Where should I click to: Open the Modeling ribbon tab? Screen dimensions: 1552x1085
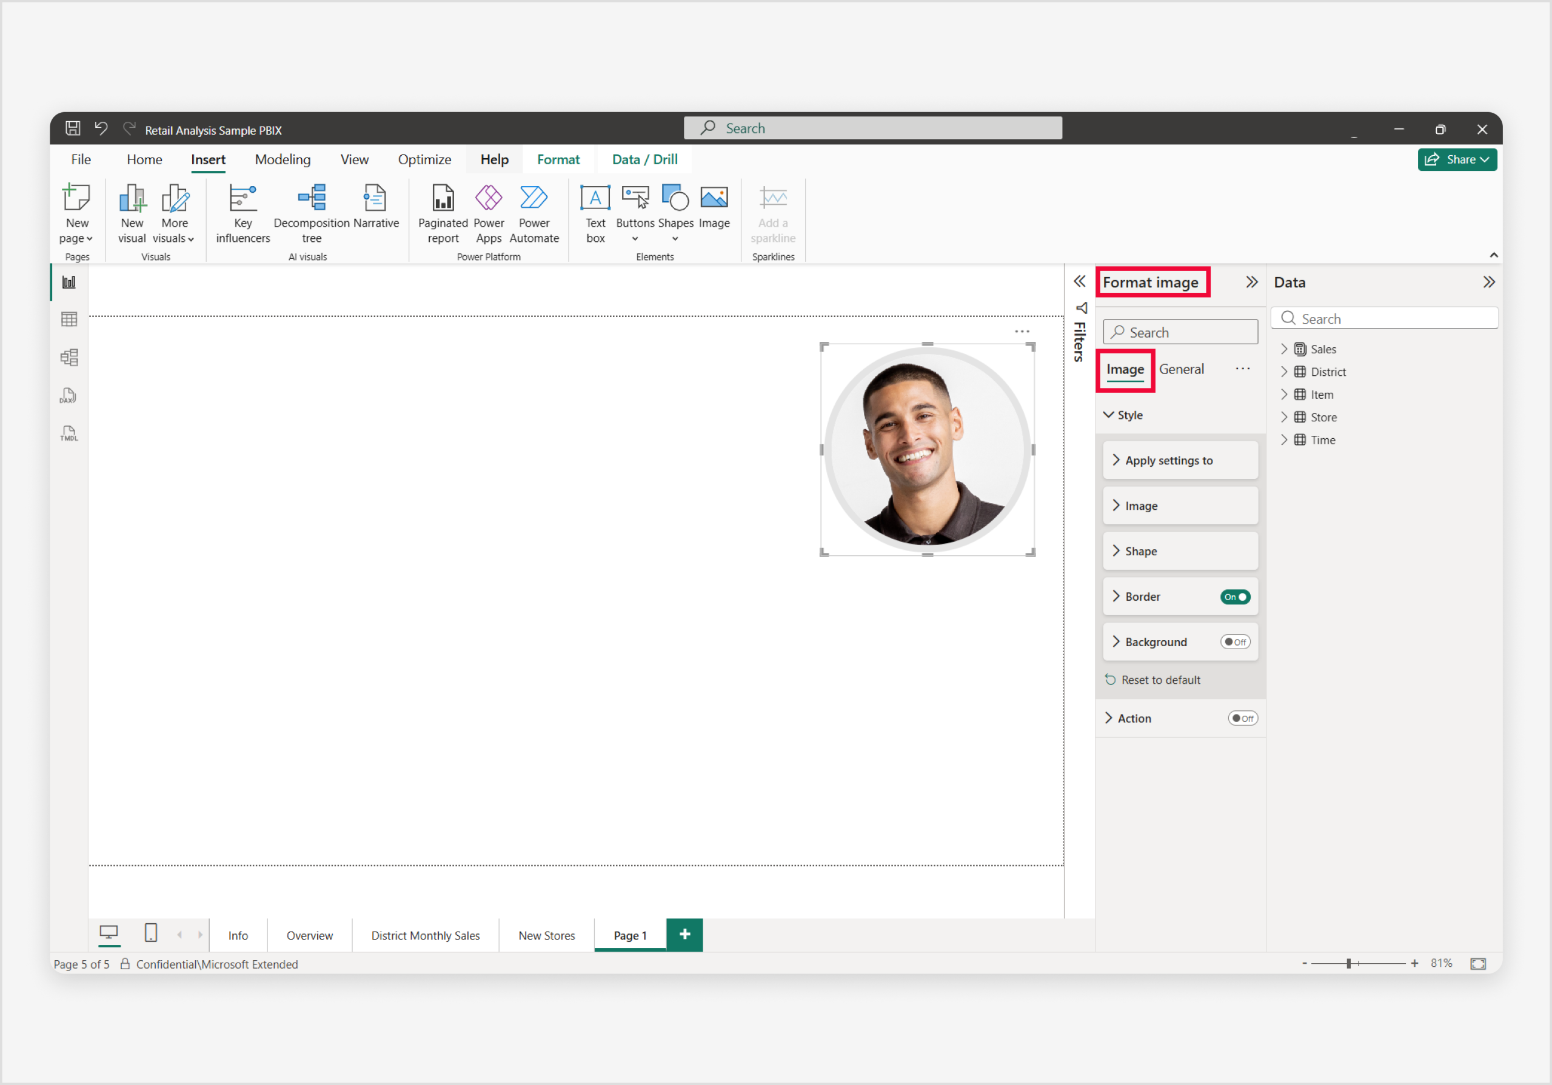[283, 159]
